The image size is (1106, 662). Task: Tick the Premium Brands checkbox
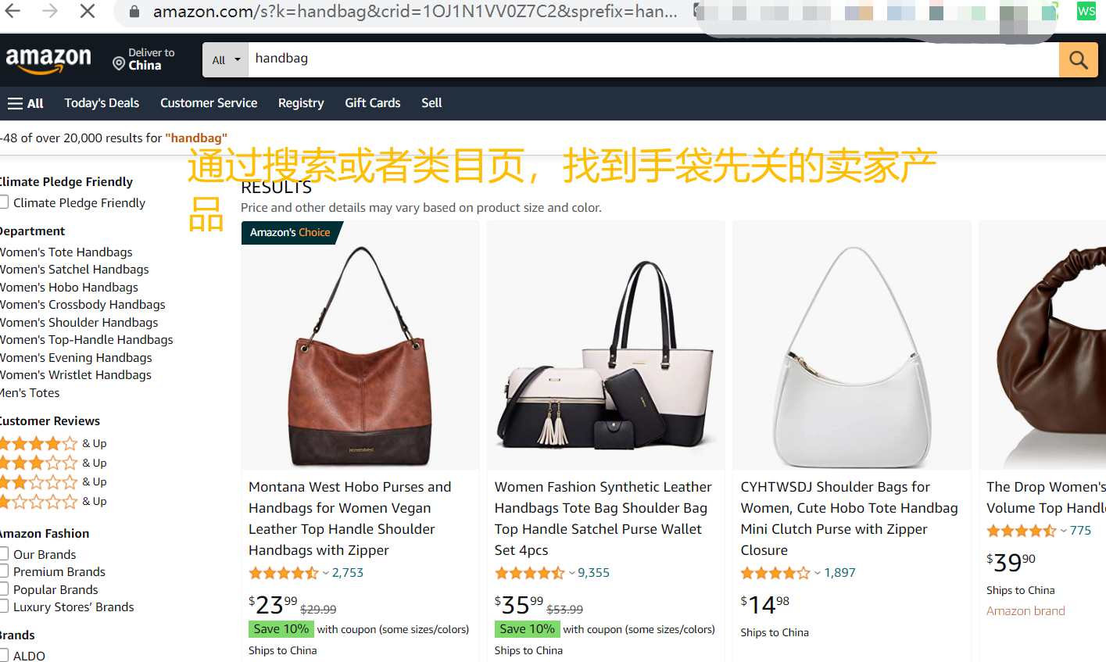coord(4,571)
